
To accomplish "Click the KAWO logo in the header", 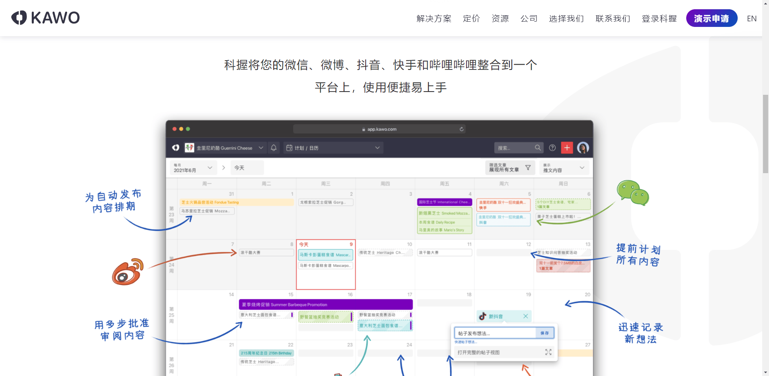I will 45,18.
